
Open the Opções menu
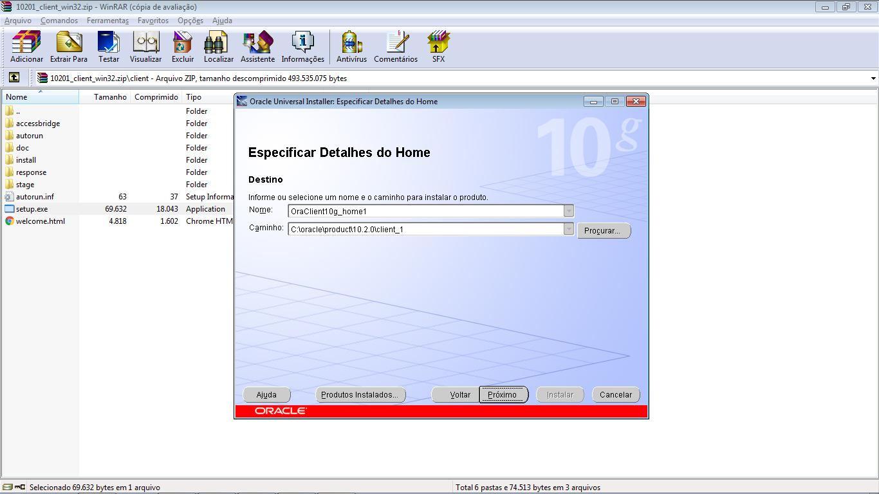tap(190, 20)
